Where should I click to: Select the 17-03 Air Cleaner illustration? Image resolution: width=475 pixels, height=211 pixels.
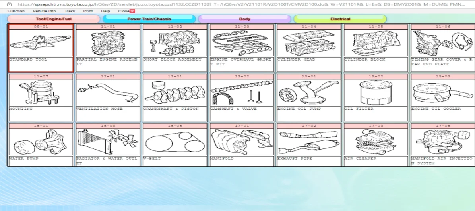point(376,142)
